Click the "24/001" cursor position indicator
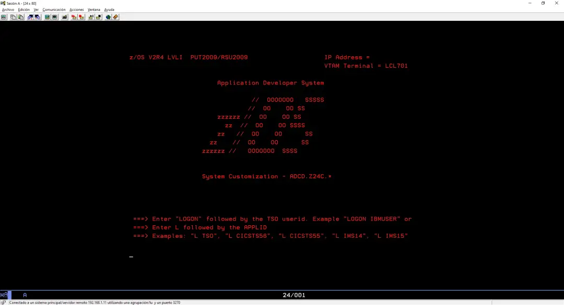Screen dimensions: 564x305 (294, 295)
